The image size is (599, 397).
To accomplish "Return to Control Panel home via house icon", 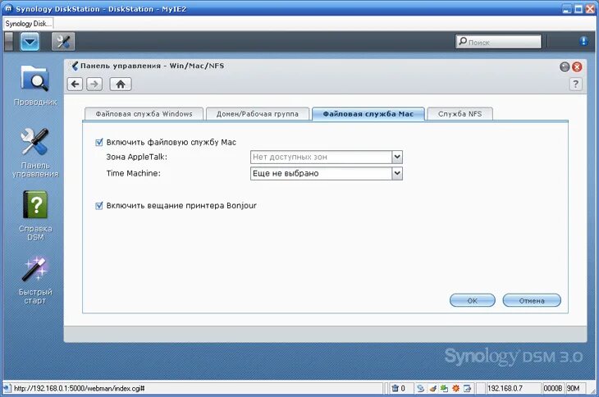I will tap(121, 84).
